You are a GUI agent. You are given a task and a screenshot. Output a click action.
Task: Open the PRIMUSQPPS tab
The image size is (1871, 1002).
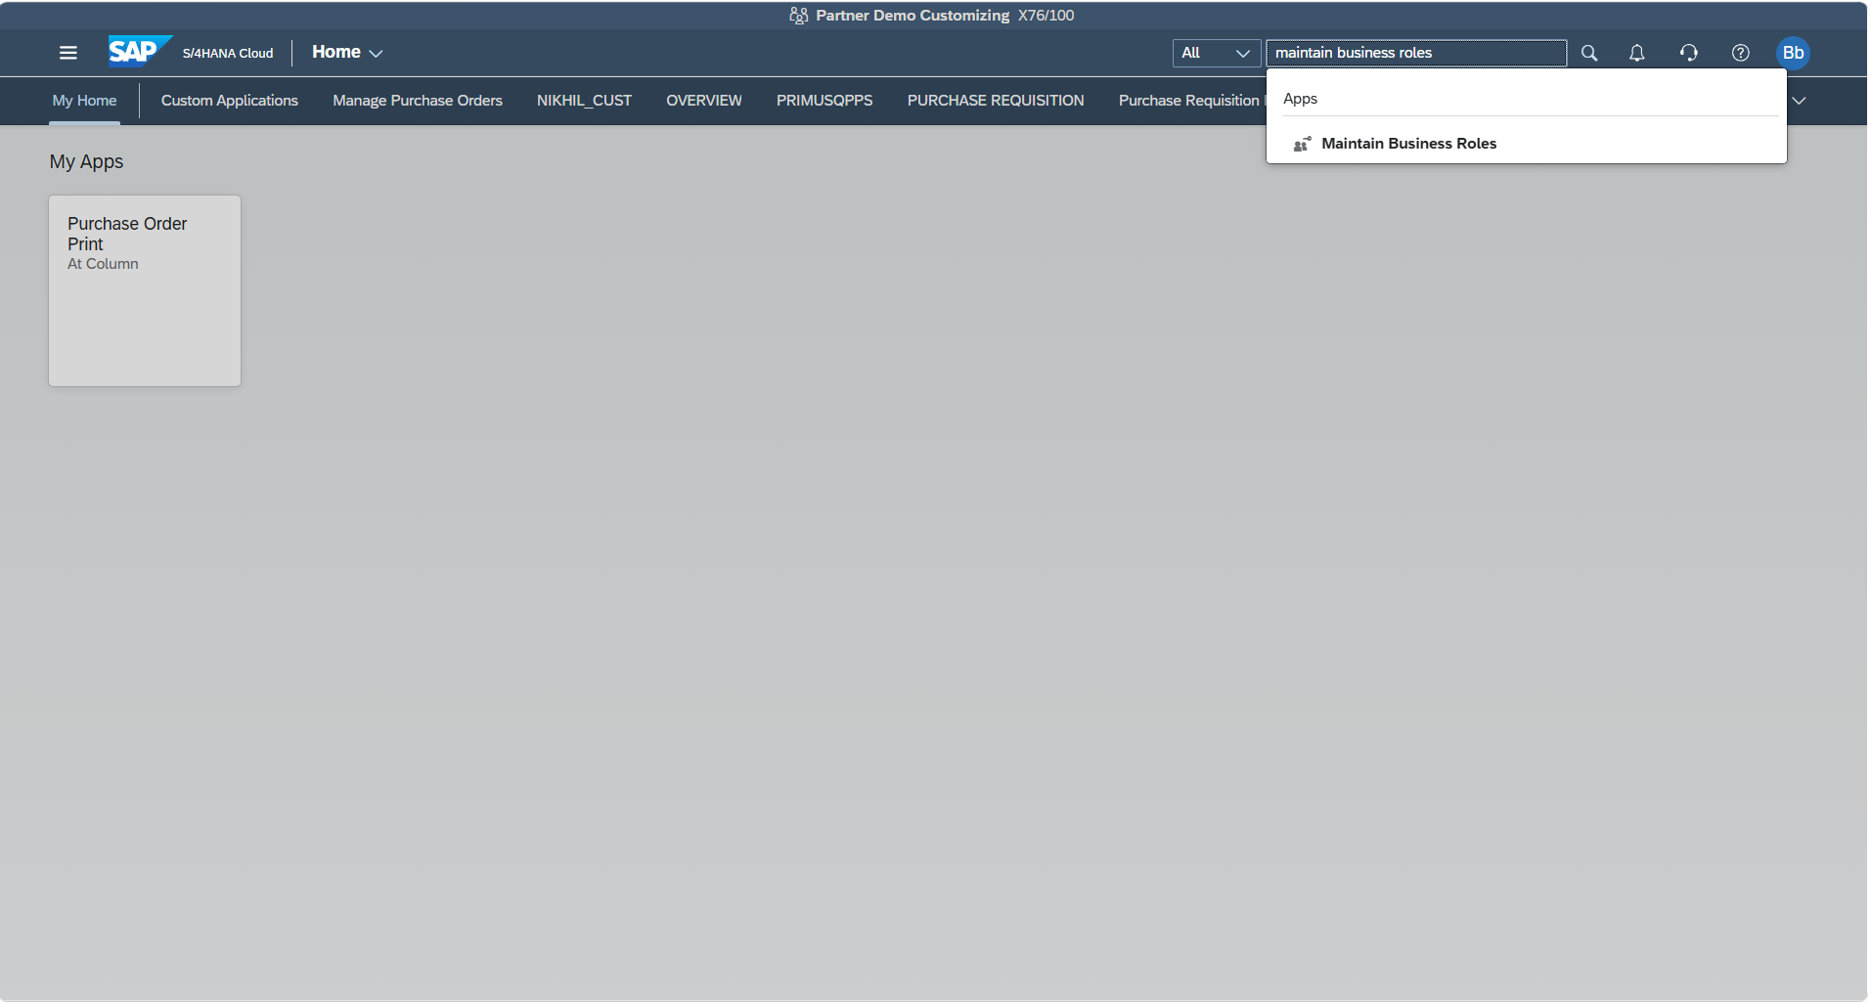click(x=824, y=101)
